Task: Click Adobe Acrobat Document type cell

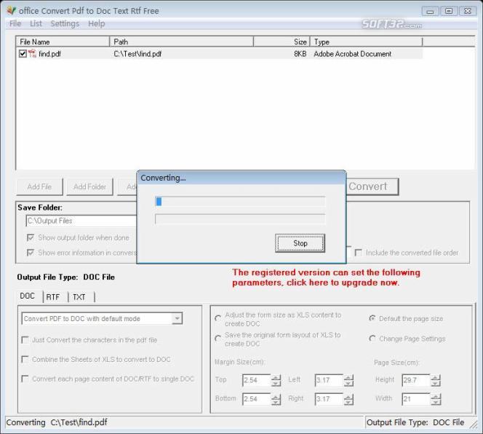Action: [x=352, y=54]
